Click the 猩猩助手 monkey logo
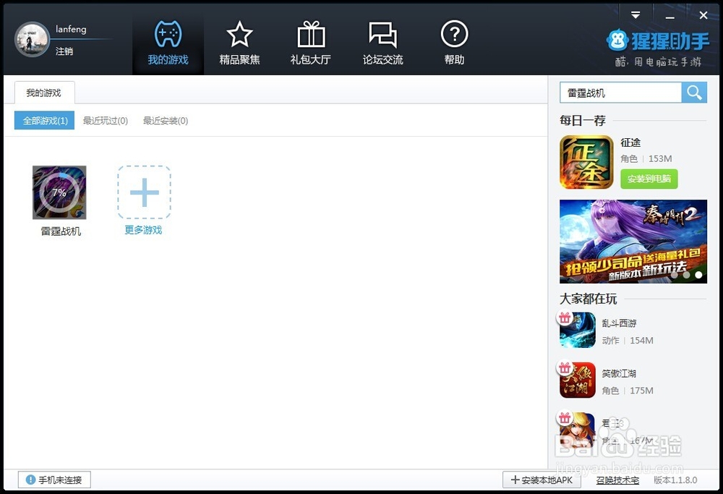 coord(617,41)
